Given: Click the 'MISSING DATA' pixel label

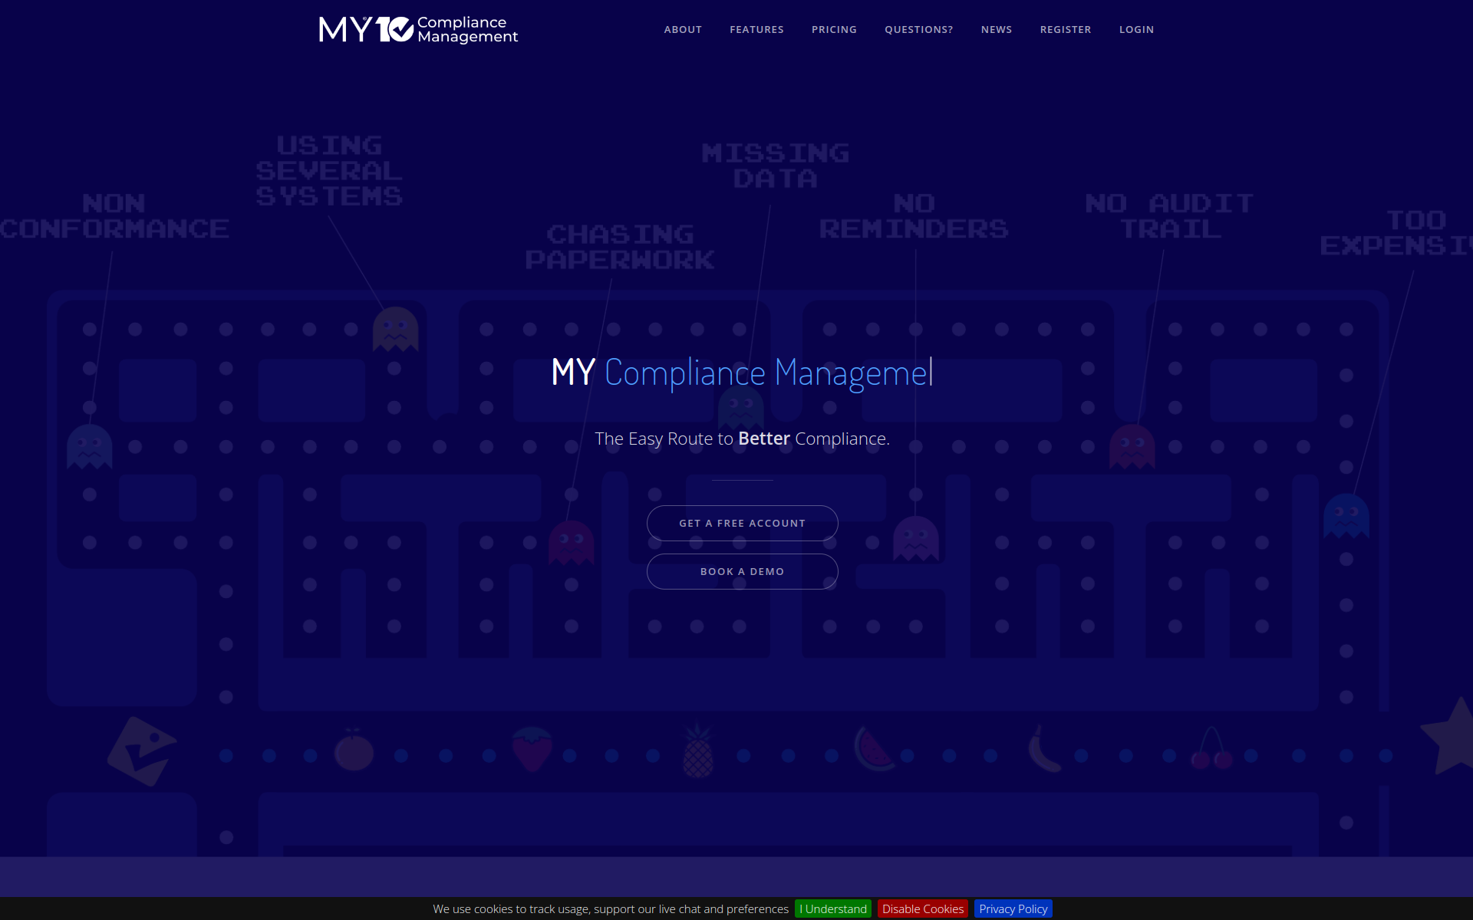Looking at the screenshot, I should (x=775, y=166).
